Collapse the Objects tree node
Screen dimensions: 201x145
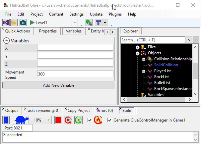click(x=137, y=53)
